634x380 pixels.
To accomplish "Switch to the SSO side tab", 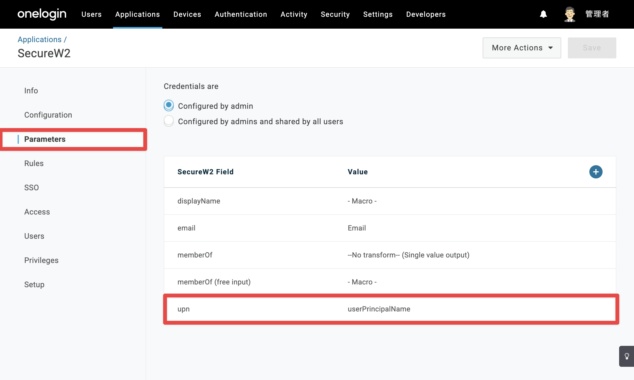I will tap(31, 188).
